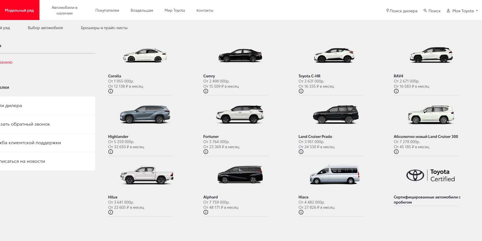Open the Контакты menu
Viewport: 482px width, 241px height.
click(x=205, y=10)
